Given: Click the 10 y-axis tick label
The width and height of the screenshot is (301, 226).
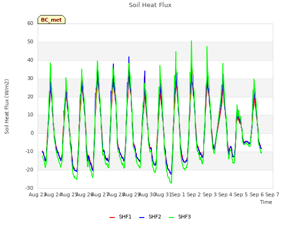Looking at the screenshot, I should point(30,115).
